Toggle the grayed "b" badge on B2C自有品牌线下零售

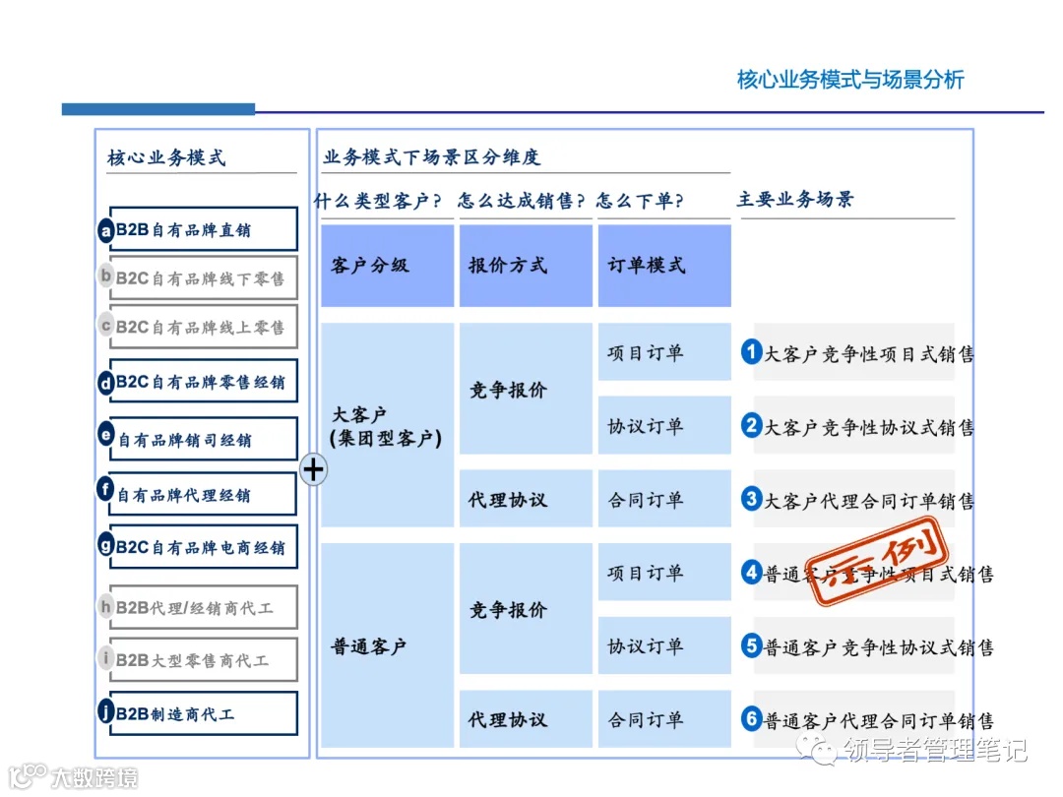pyautogui.click(x=106, y=276)
